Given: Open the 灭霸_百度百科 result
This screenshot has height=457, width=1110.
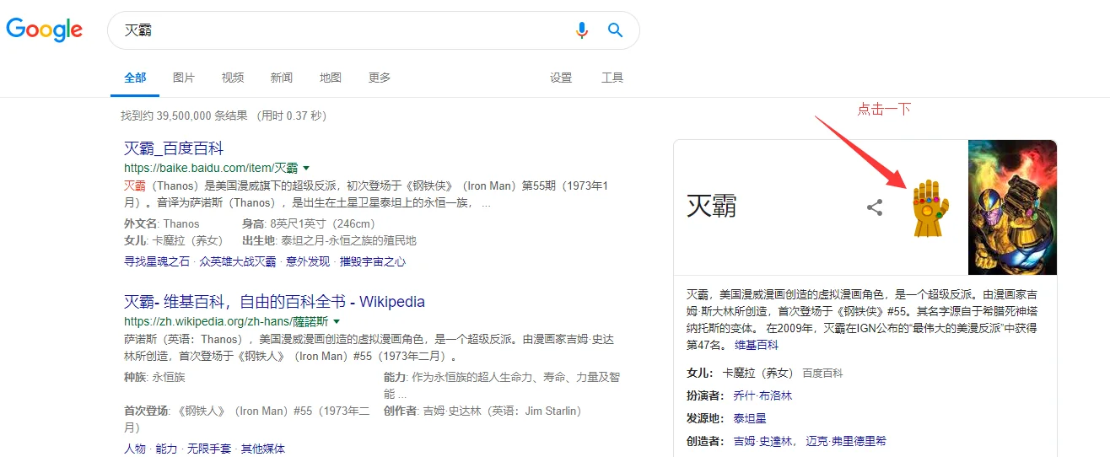Looking at the screenshot, I should click(174, 148).
